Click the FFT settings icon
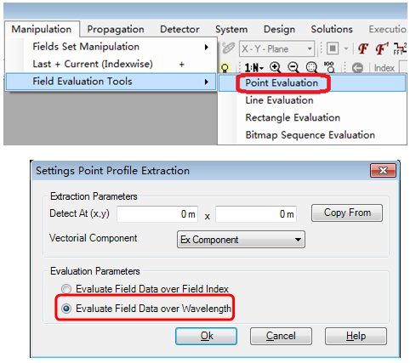Screen dimensions: 410x363 click(400, 48)
